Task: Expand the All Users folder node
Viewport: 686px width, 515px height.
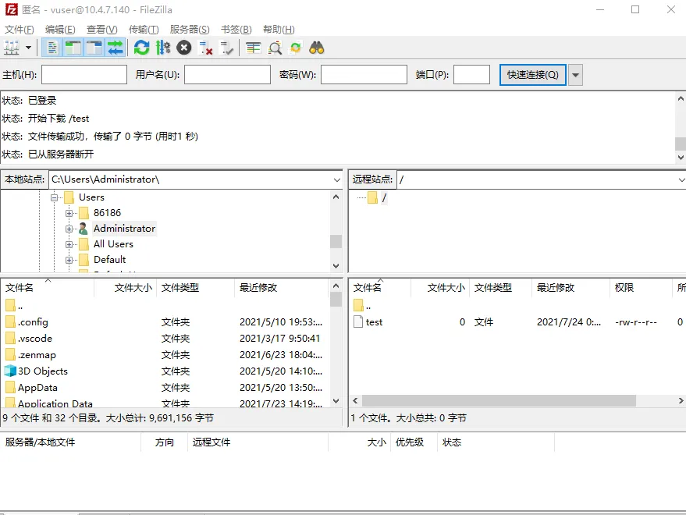Action: click(x=69, y=244)
